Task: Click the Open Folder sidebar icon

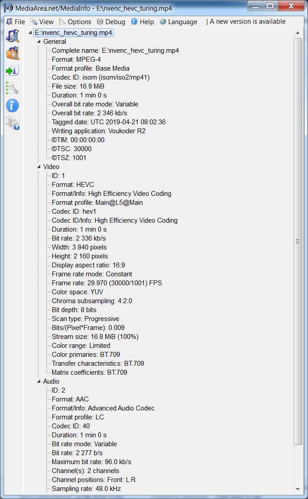Action: [x=12, y=53]
